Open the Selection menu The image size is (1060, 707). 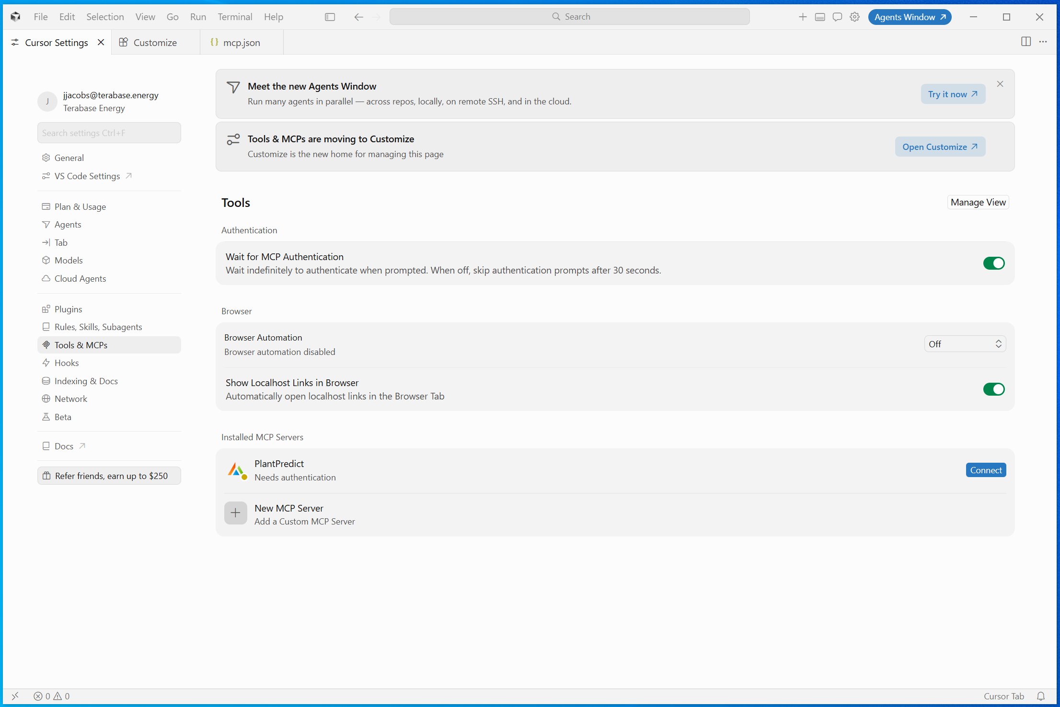(x=105, y=17)
